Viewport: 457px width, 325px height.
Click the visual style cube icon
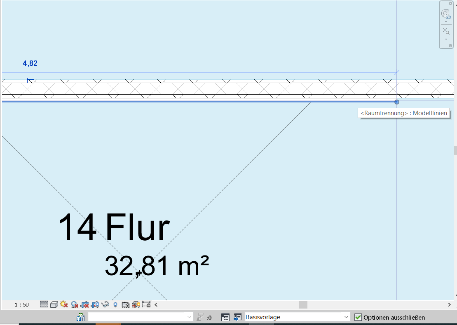click(x=54, y=304)
